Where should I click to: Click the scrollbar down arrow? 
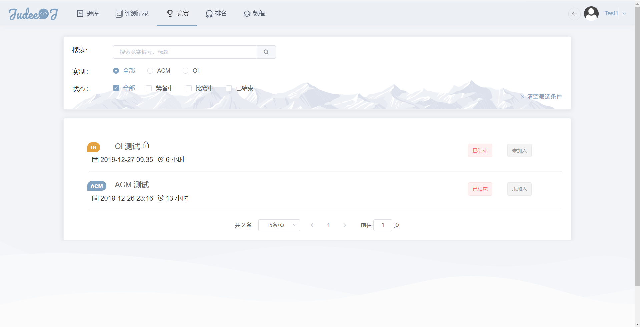637,324
